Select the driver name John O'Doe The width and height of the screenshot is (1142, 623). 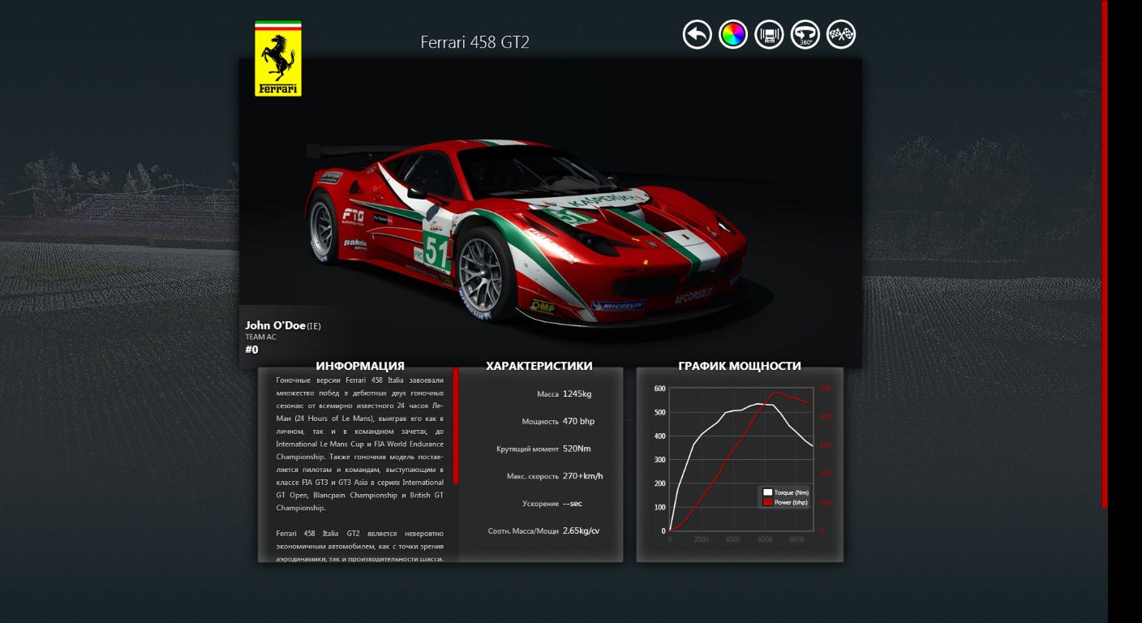[x=276, y=325]
